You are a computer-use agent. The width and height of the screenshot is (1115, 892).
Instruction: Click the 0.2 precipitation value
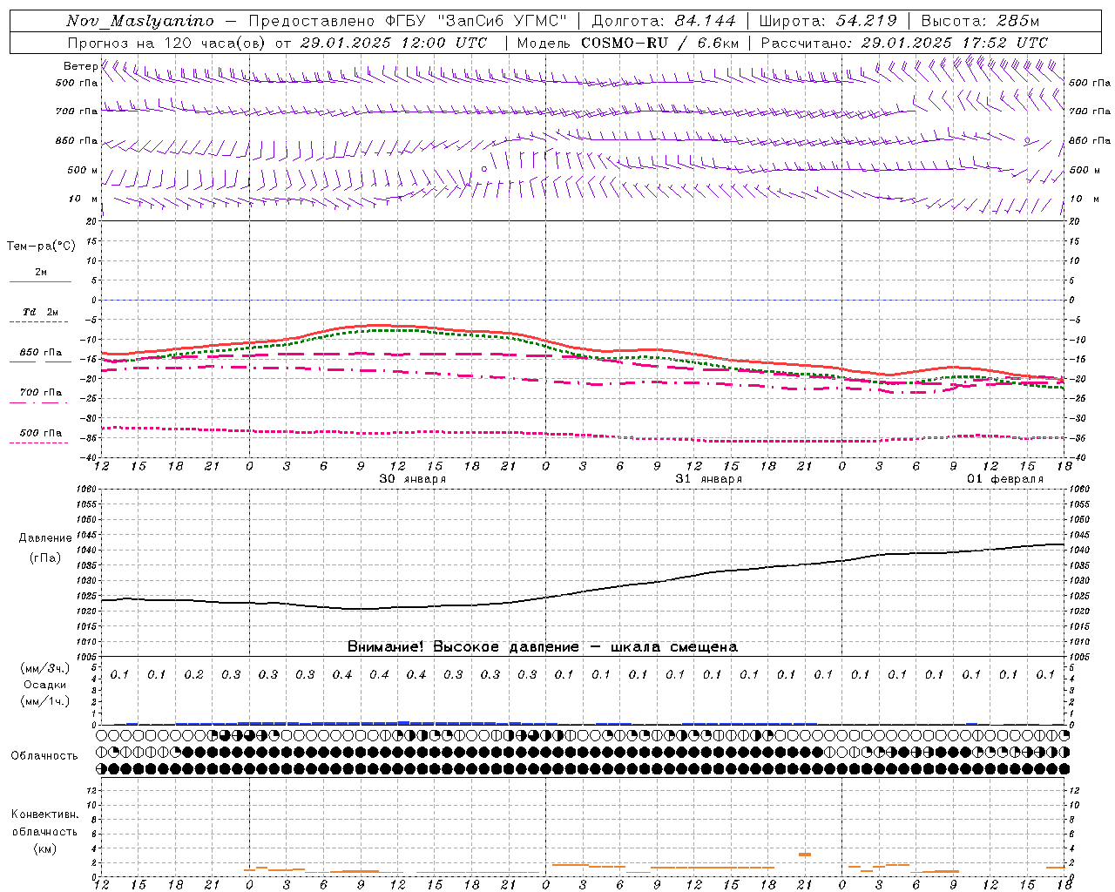[x=193, y=675]
